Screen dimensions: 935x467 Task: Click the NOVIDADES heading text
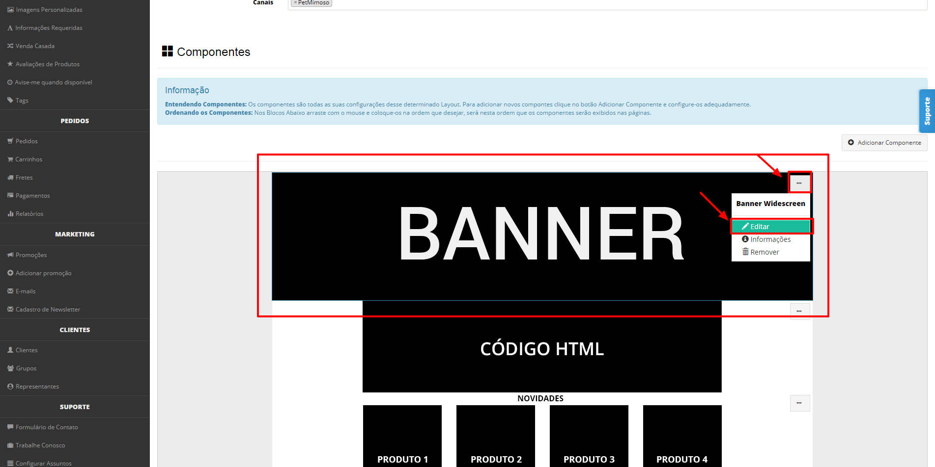(540, 398)
